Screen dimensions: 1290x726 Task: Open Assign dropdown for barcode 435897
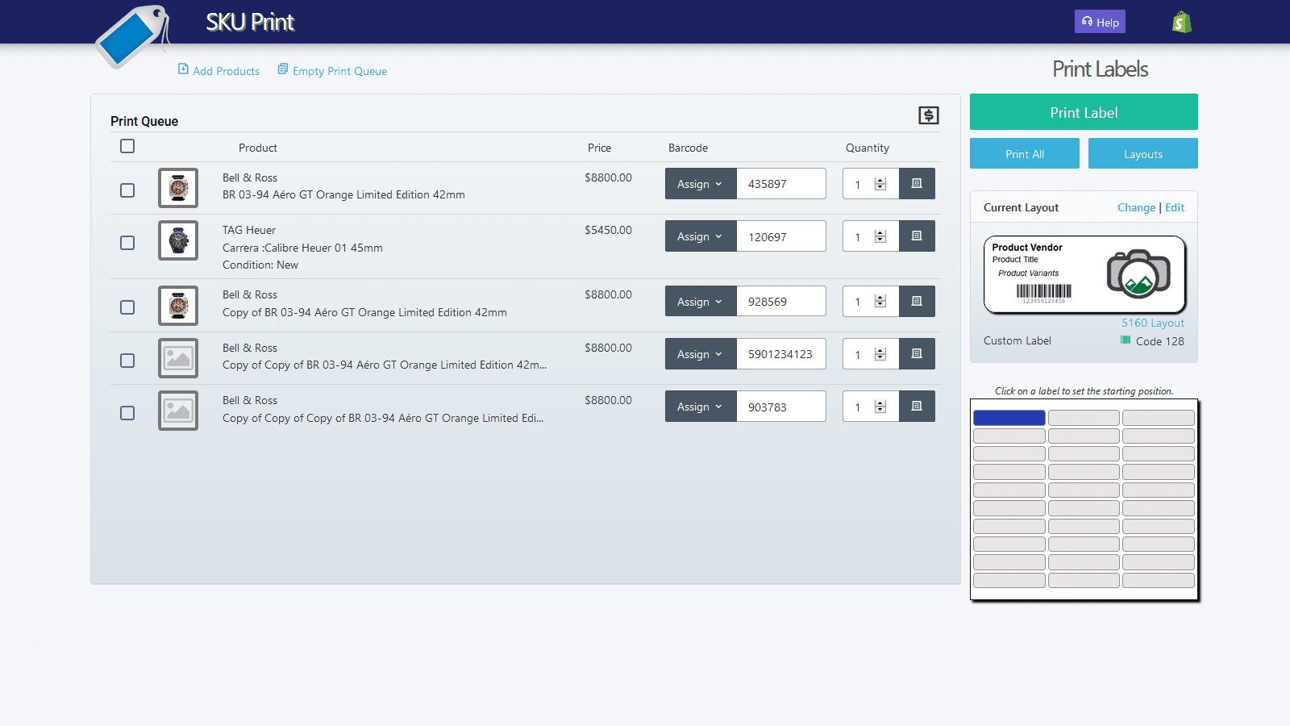pyautogui.click(x=700, y=184)
